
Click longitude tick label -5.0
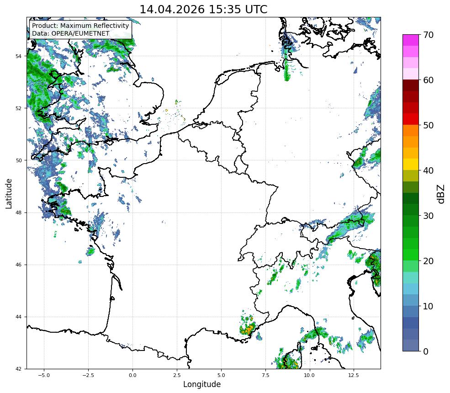[44, 375]
